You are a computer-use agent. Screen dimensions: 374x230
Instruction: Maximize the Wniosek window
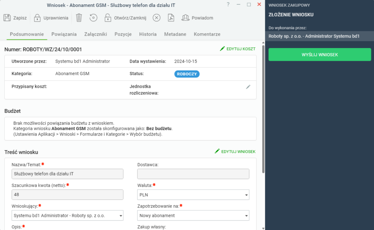[249, 4]
